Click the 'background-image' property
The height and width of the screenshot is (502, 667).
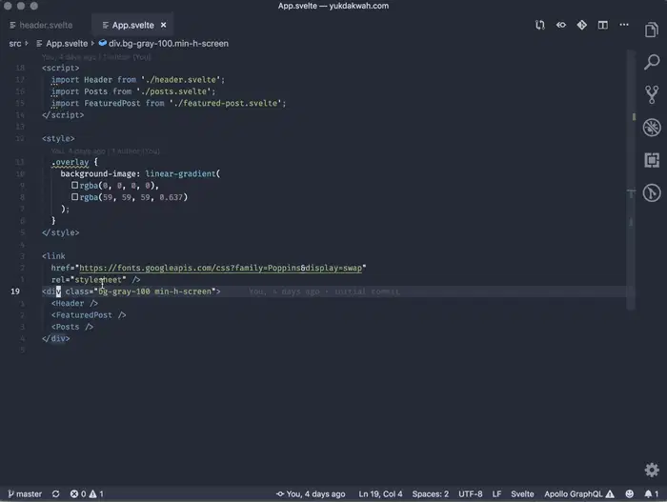pyautogui.click(x=98, y=173)
